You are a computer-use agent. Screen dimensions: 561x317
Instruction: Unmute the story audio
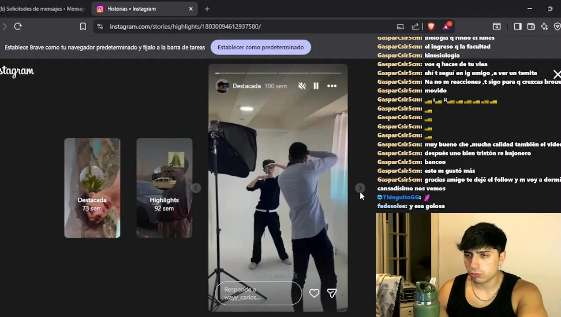coord(302,86)
